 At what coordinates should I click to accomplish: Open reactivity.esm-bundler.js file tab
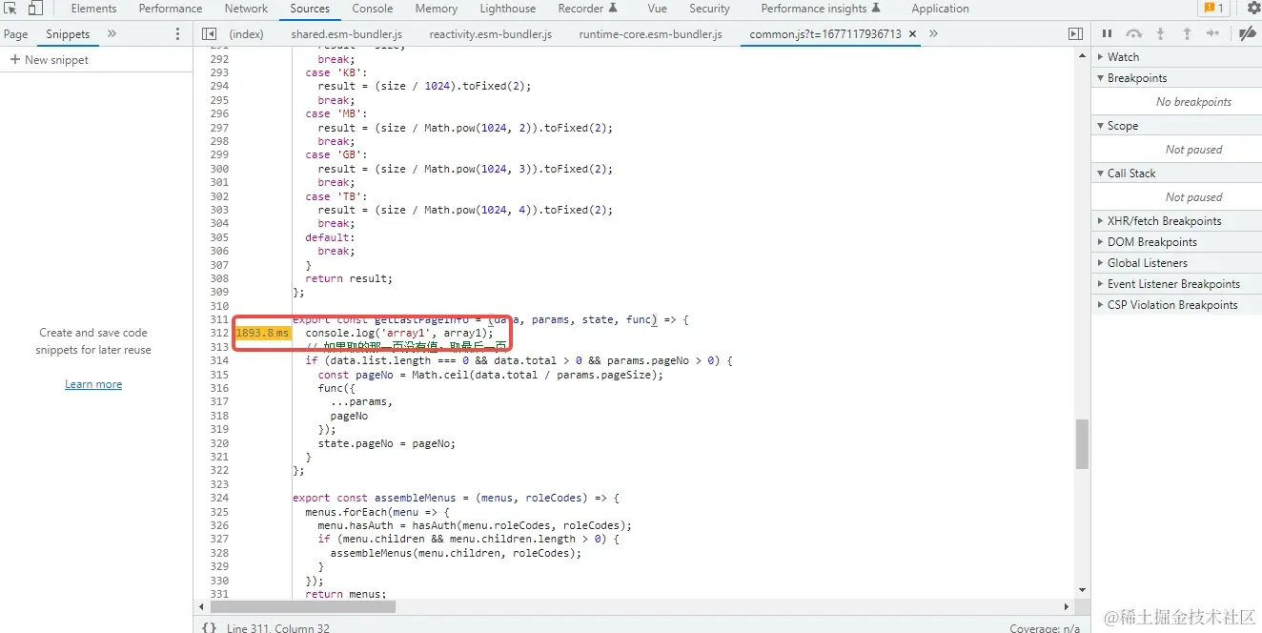490,33
